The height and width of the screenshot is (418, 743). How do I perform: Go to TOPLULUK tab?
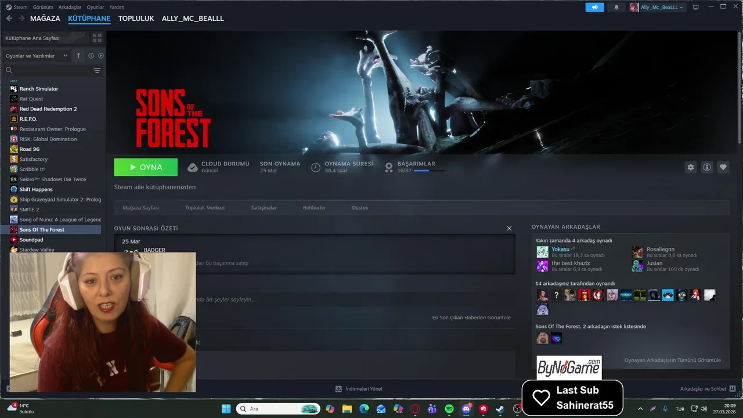click(136, 19)
